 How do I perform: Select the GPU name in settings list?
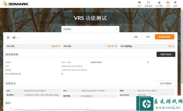72,66
